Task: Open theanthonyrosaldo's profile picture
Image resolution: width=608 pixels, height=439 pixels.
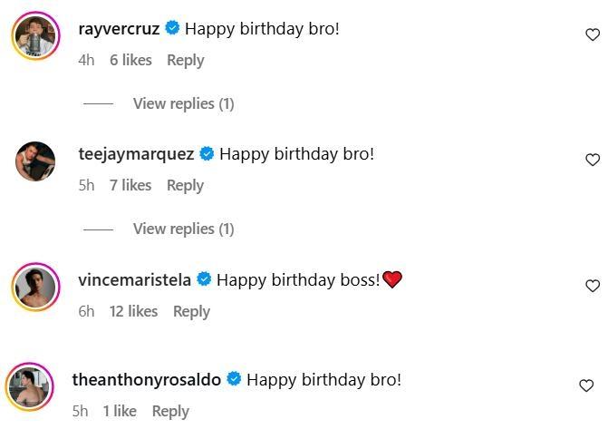Action: pos(31,387)
